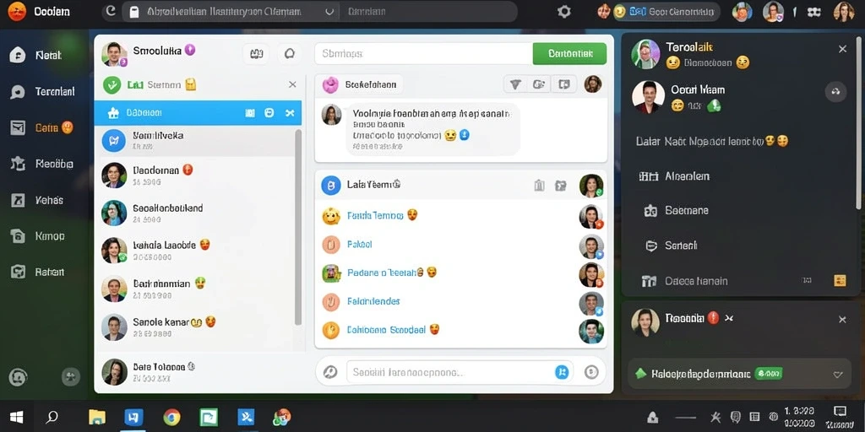Screen dimensions: 865x432
Task: Toggle the green check circle beside Lid Stemam
Action: point(112,85)
